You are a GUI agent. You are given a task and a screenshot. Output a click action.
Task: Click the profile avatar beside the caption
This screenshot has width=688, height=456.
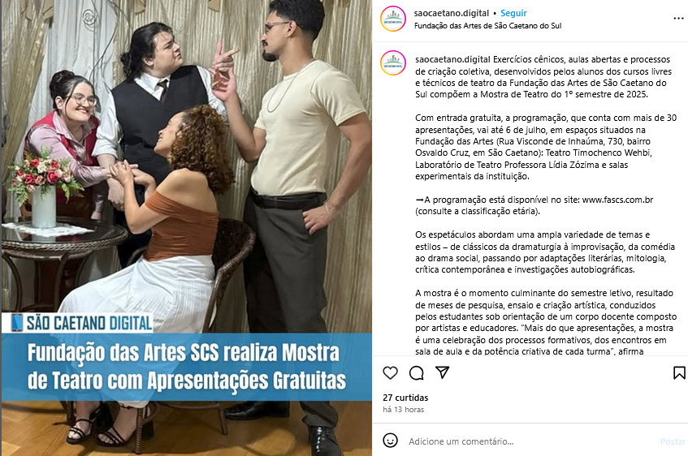click(393, 63)
